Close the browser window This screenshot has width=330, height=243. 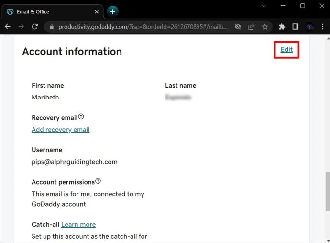(322, 6)
